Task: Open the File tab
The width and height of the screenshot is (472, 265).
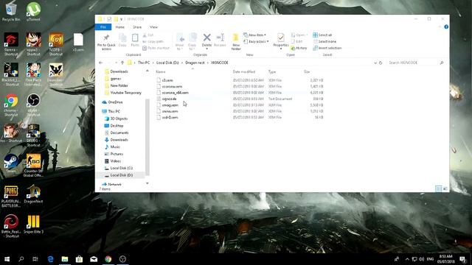Action: tap(103, 27)
